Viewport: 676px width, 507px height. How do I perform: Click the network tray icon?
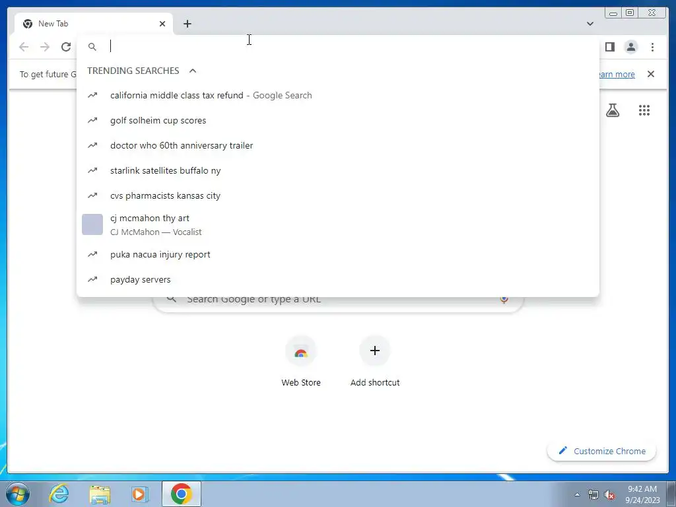[593, 494]
